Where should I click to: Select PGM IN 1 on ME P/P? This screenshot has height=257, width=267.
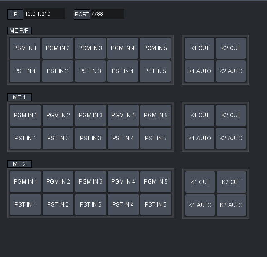(x=25, y=48)
